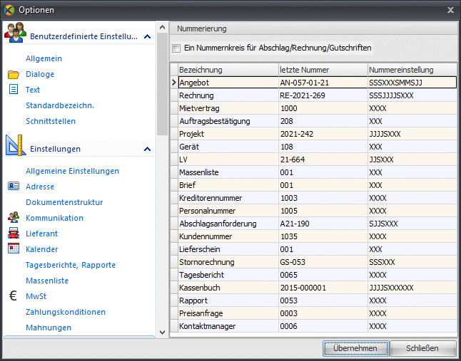Open the Allgemein settings page
Image resolution: width=461 pixels, height=361 pixels.
[x=44, y=58]
